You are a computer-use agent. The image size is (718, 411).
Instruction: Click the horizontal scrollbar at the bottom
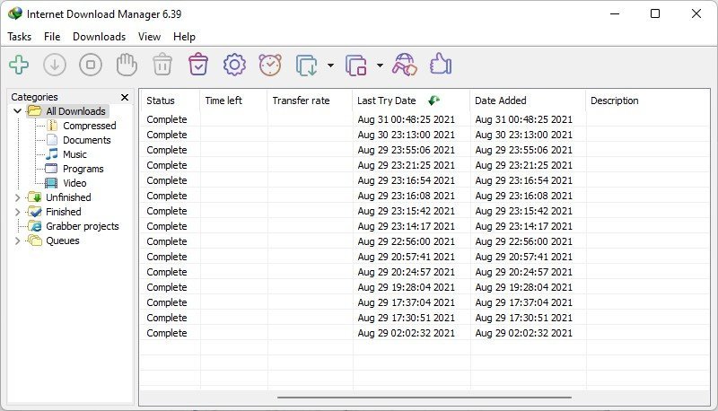click(x=424, y=397)
